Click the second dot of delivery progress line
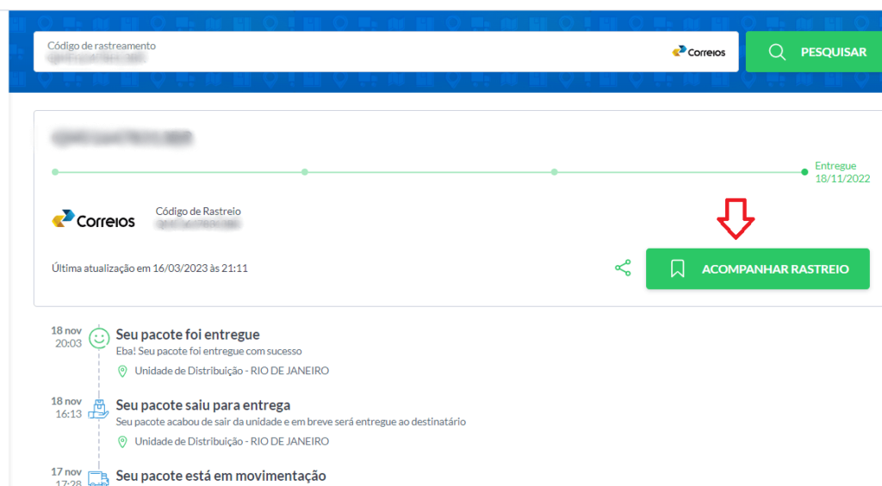 [x=304, y=172]
